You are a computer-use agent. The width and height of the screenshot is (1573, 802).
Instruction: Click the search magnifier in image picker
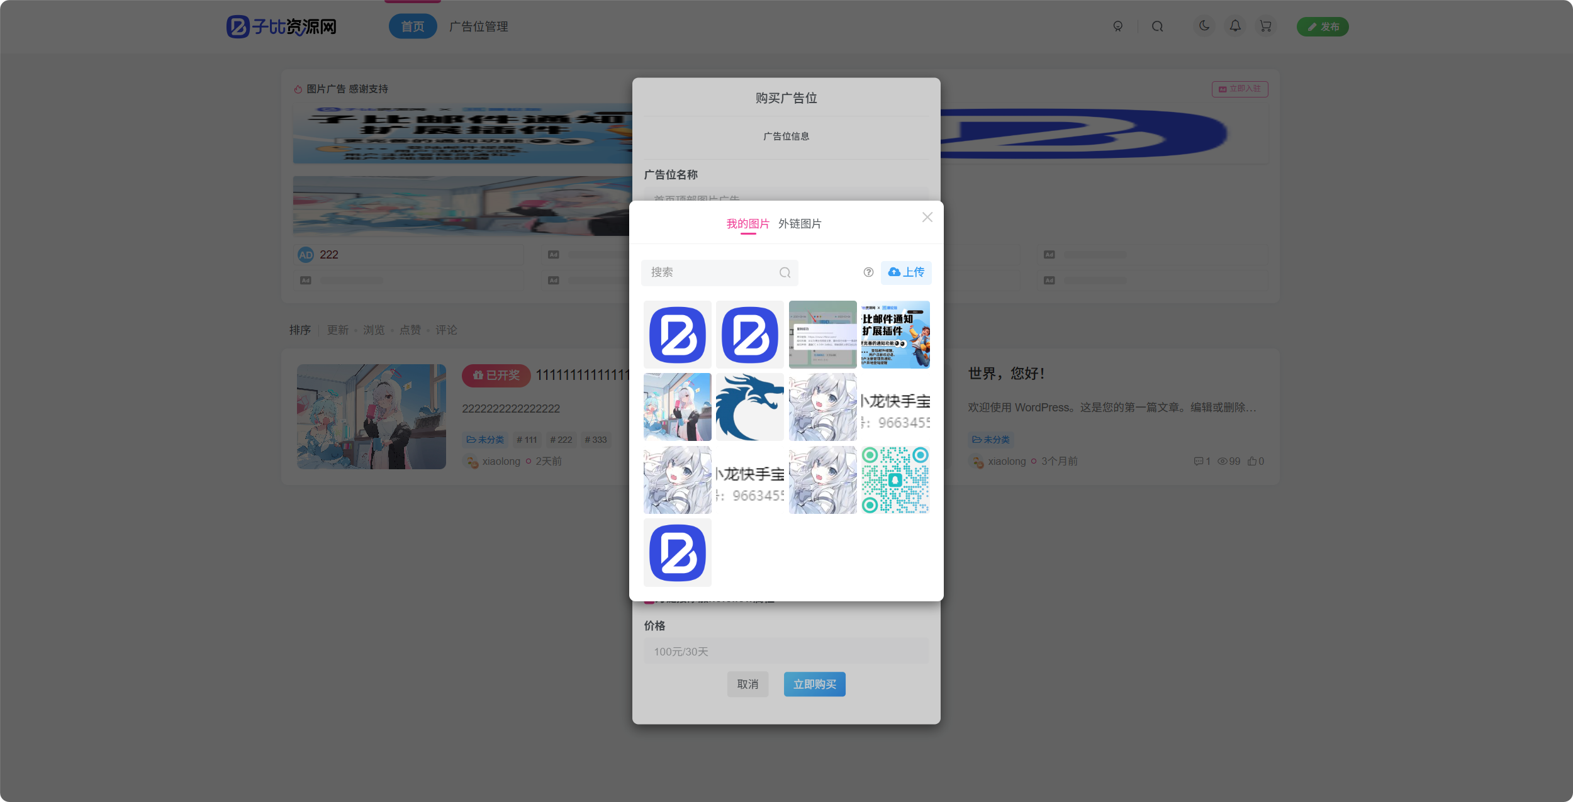[x=785, y=272]
